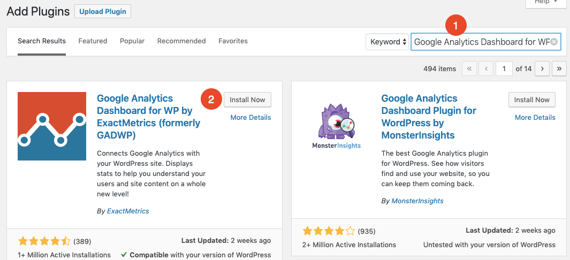
Task: Select the Recommended tab
Action: click(x=181, y=41)
